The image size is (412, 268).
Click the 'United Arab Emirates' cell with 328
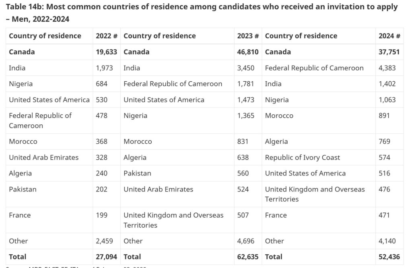coord(44,157)
